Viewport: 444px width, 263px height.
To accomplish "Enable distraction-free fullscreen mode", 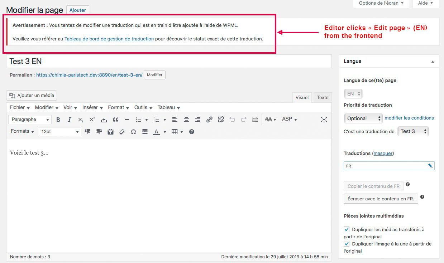I will [x=324, y=120].
